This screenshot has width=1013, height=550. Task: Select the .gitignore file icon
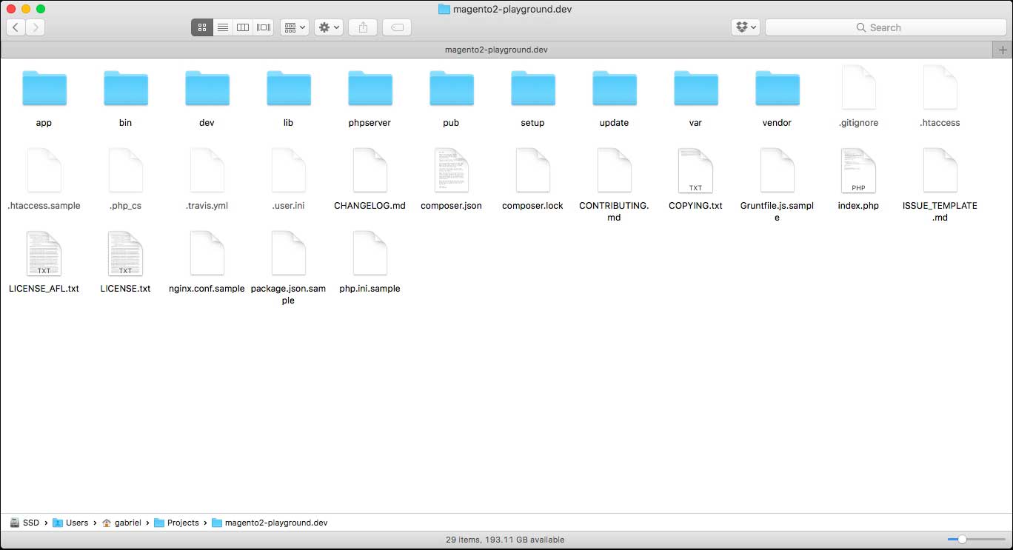(x=859, y=87)
